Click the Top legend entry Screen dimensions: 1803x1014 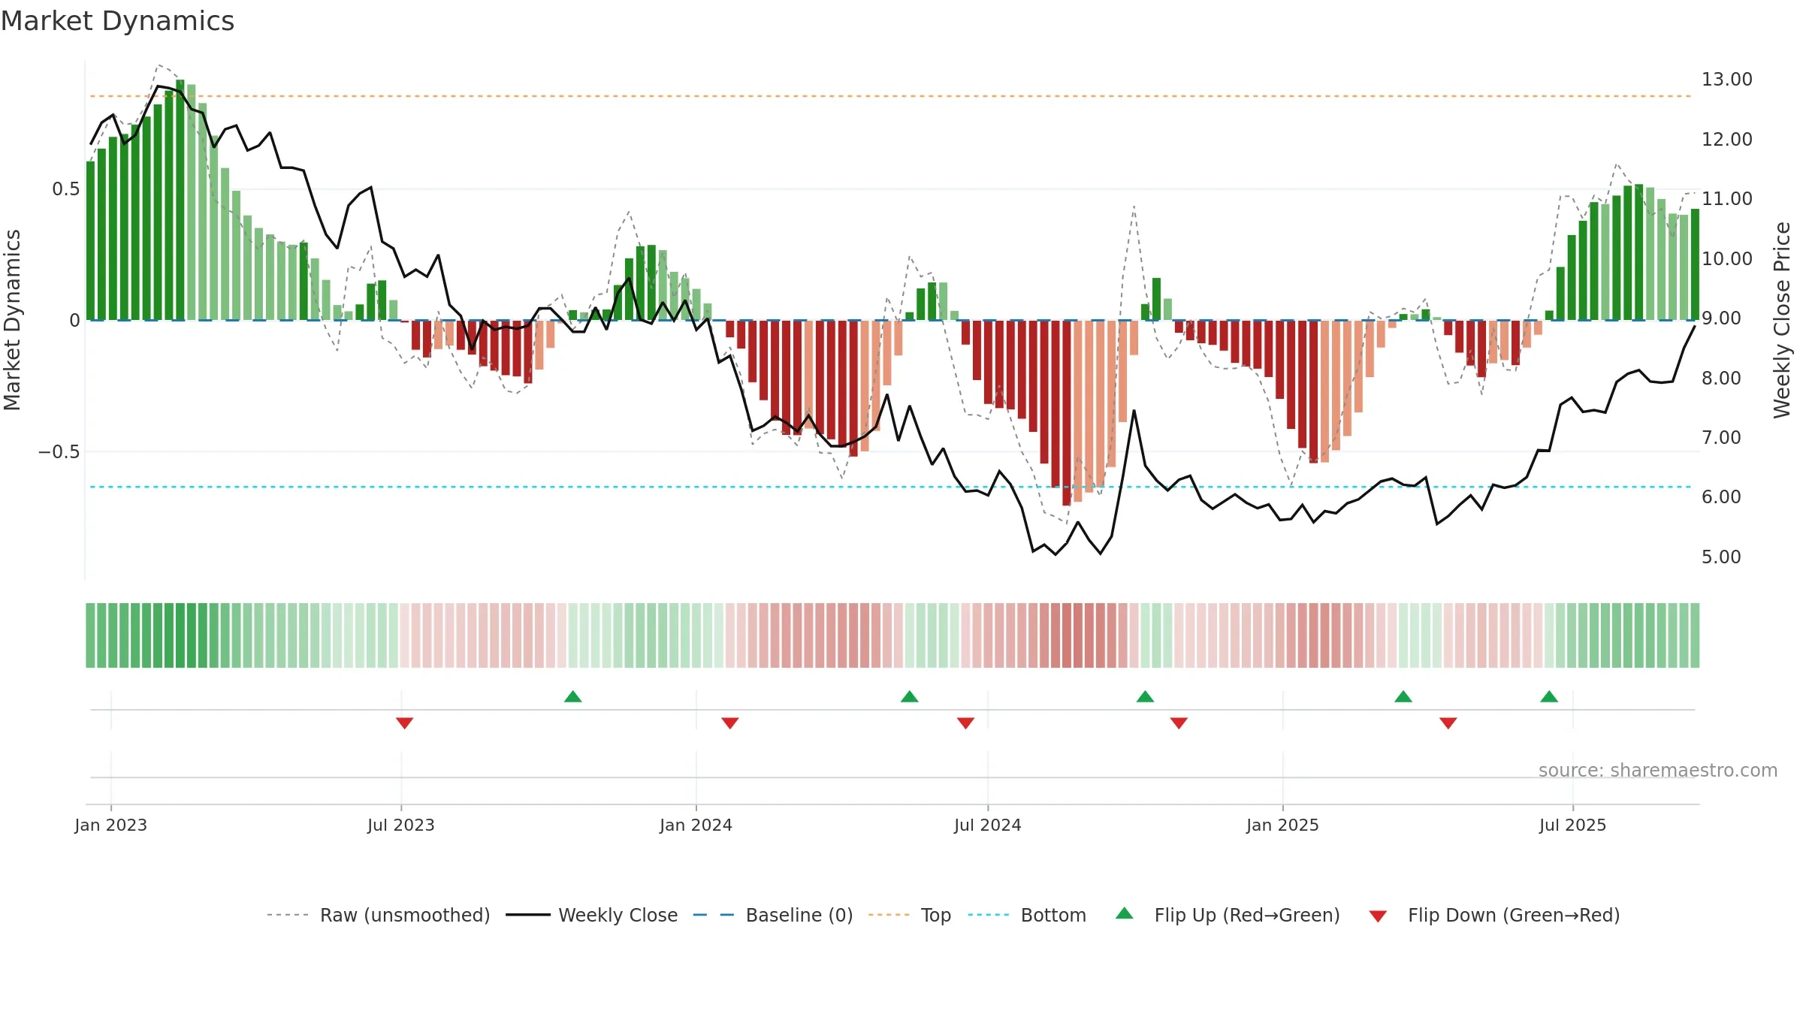pyautogui.click(x=909, y=915)
